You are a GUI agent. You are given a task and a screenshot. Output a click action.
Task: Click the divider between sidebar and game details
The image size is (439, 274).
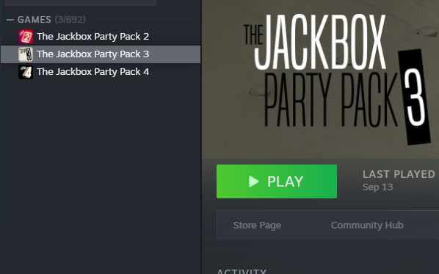[x=201, y=137]
